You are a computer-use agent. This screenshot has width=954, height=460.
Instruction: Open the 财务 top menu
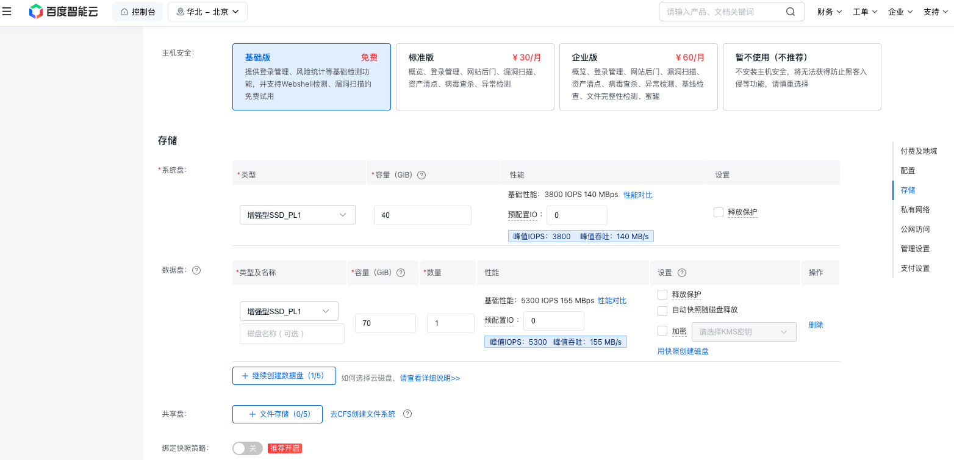click(829, 12)
